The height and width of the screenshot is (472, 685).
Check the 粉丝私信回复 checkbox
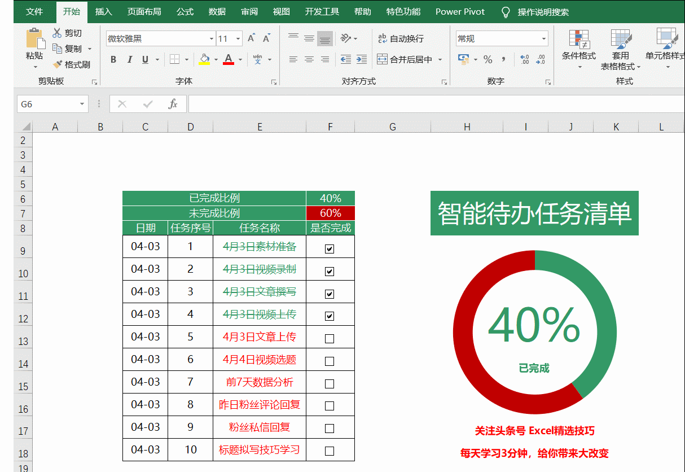pyautogui.click(x=330, y=429)
